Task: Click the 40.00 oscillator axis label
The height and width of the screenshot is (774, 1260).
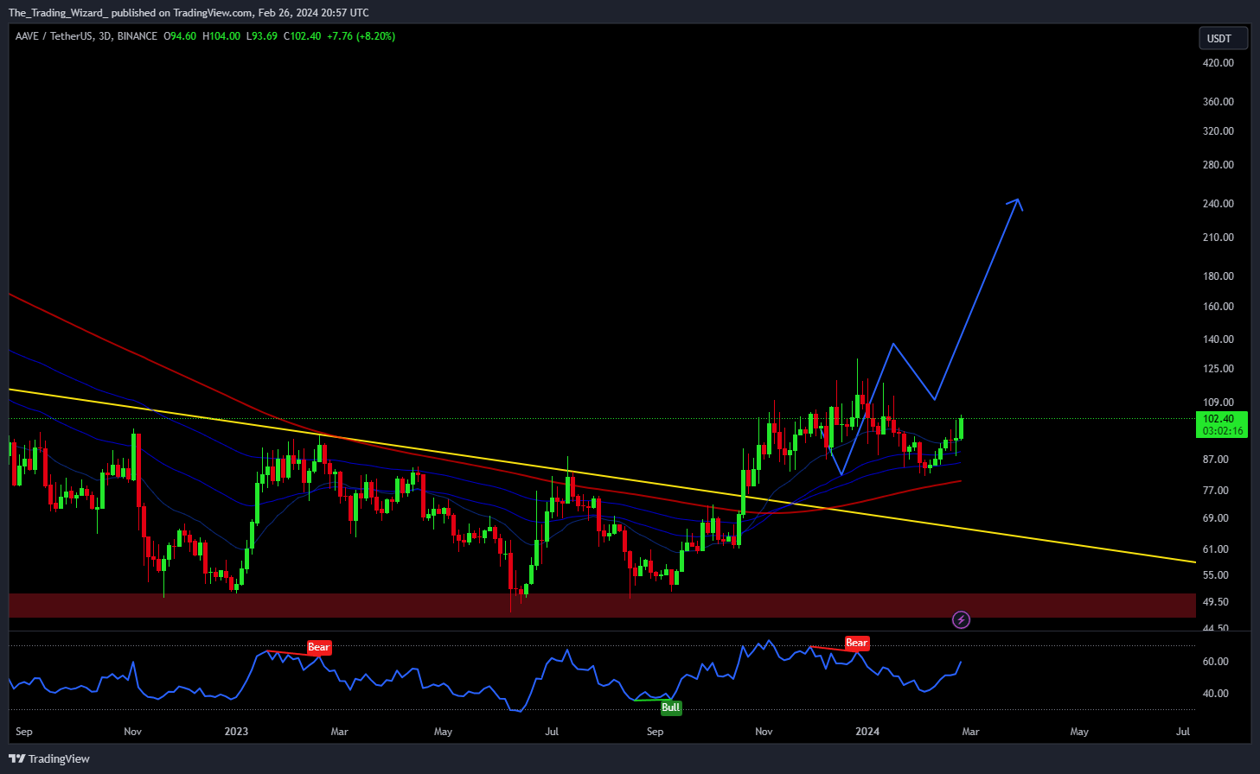Action: click(1215, 694)
